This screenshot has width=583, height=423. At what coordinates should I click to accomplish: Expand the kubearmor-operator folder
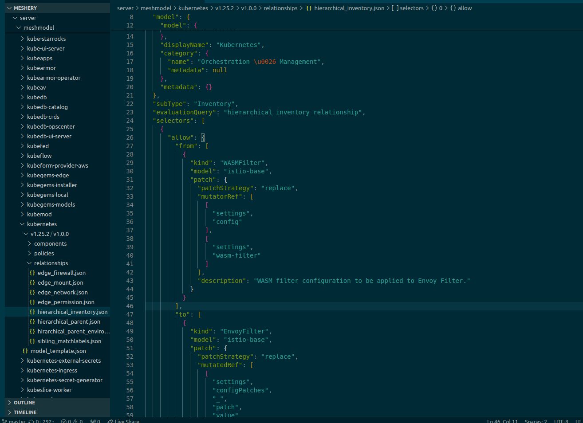tap(22, 78)
